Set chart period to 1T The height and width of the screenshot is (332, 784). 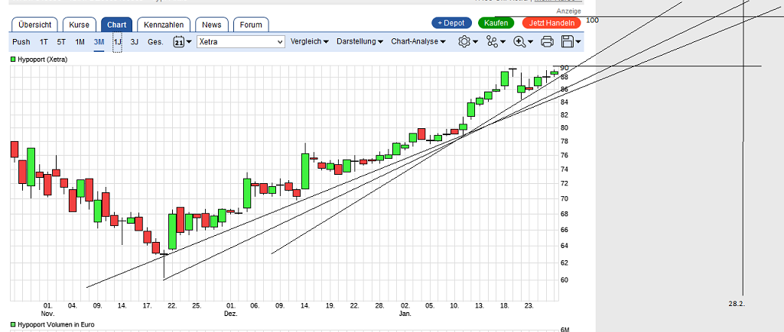coord(44,42)
